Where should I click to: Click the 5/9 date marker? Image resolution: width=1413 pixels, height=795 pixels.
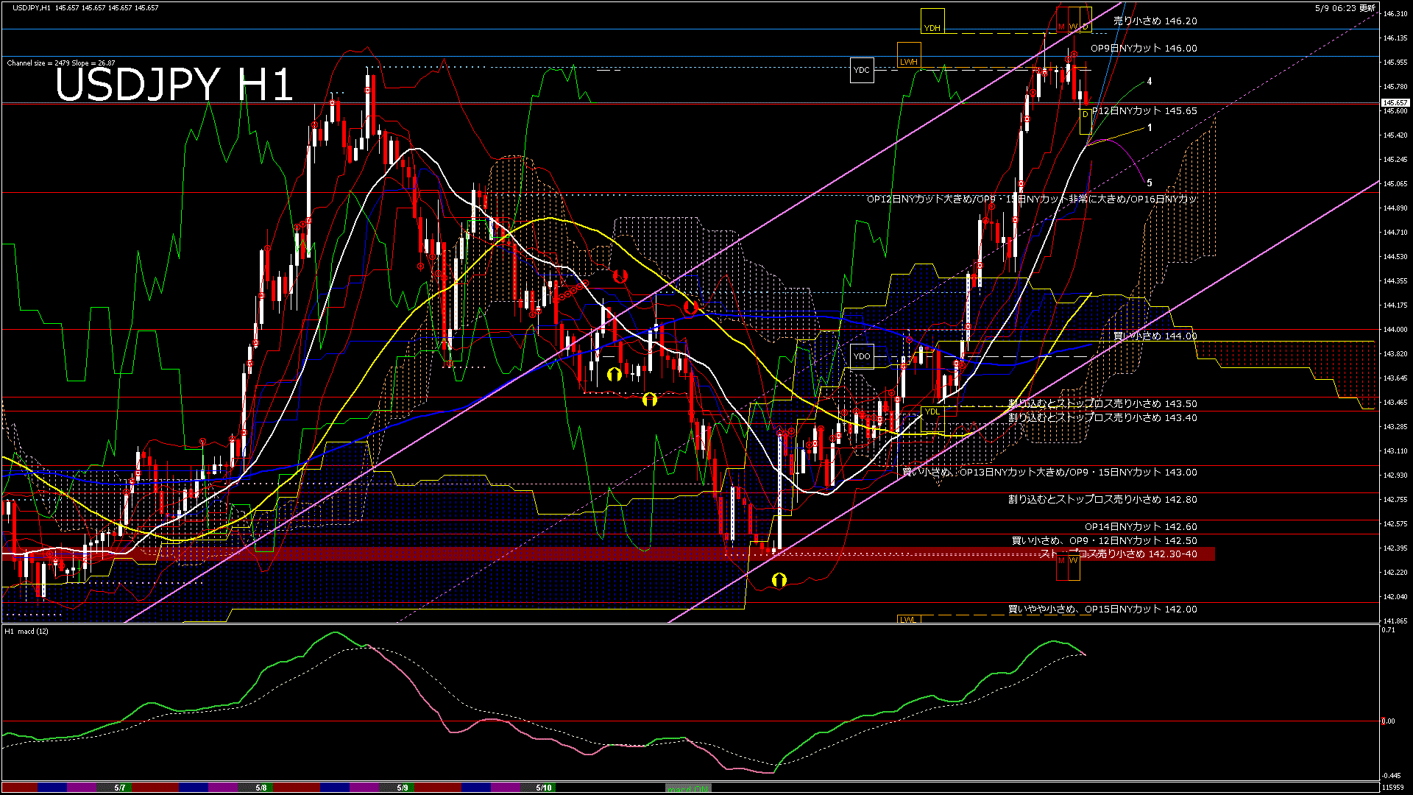tap(403, 788)
